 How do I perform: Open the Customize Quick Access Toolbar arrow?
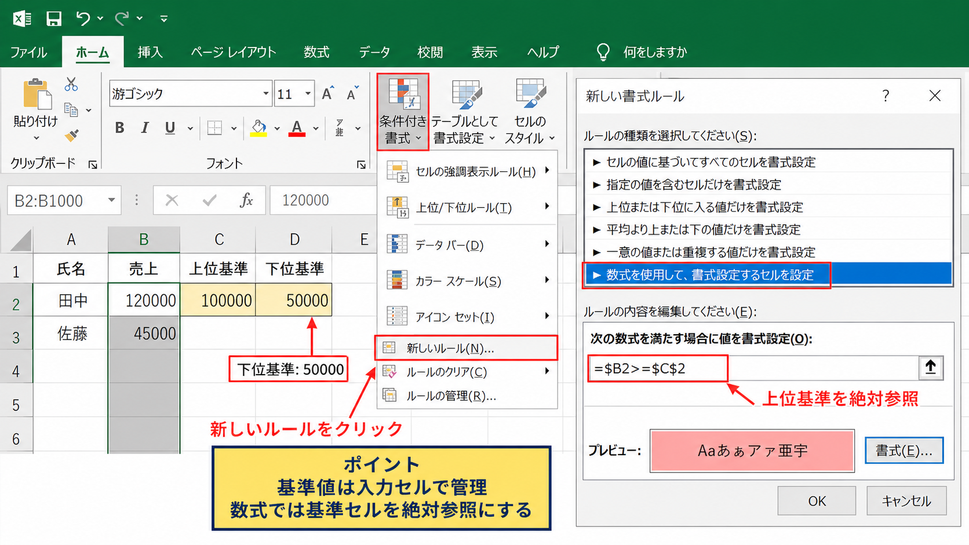pyautogui.click(x=164, y=19)
